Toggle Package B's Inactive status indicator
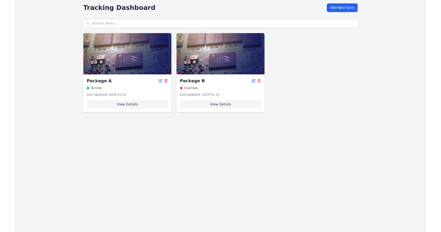This screenshot has width=441, height=232. click(181, 88)
